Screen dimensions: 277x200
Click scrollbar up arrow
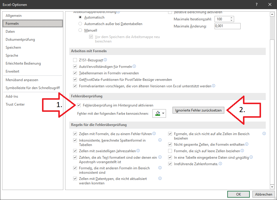(x=272, y=14)
